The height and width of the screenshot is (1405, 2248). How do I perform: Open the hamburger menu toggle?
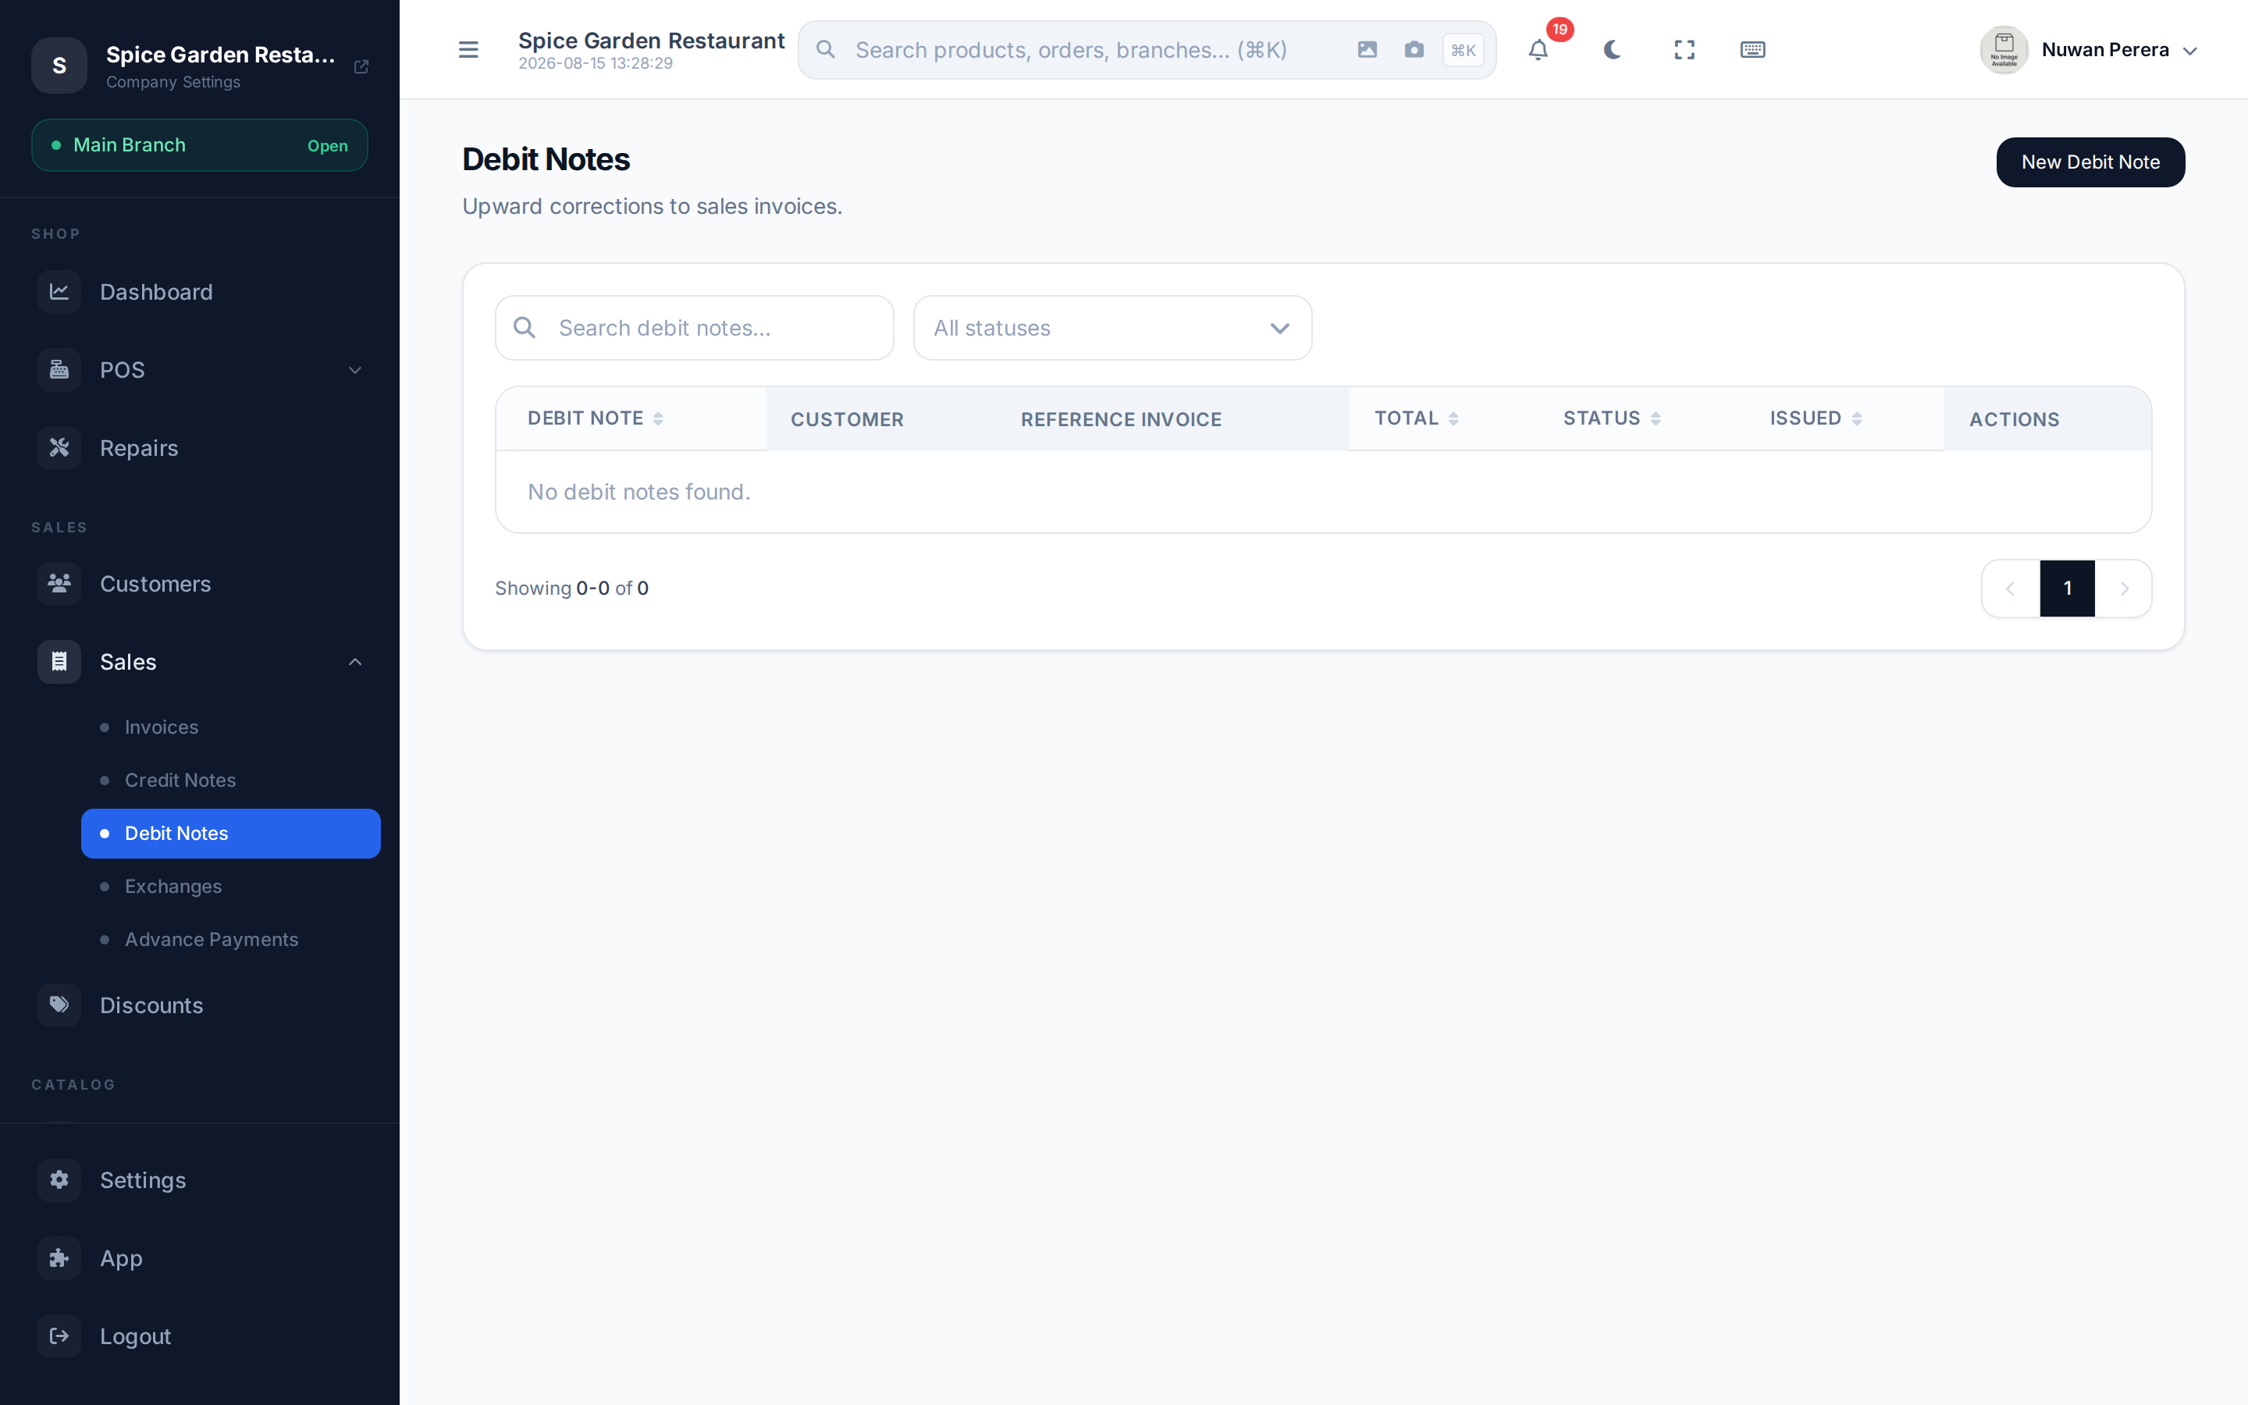click(x=468, y=50)
